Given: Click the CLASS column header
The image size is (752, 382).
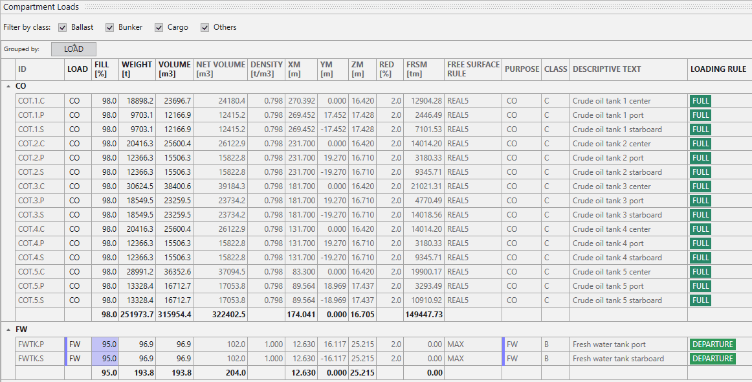Looking at the screenshot, I should [555, 69].
